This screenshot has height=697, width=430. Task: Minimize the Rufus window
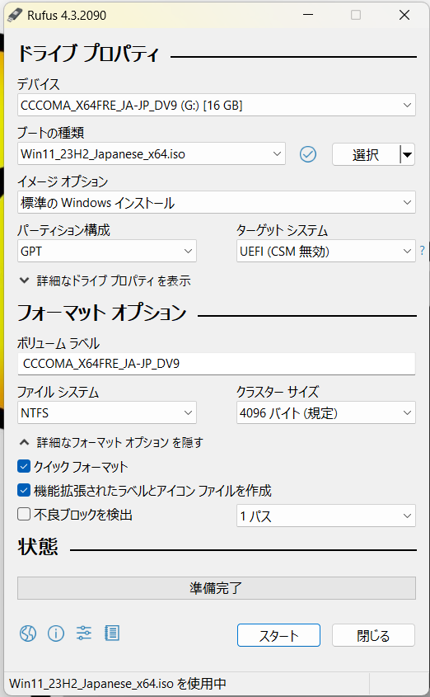tap(308, 15)
